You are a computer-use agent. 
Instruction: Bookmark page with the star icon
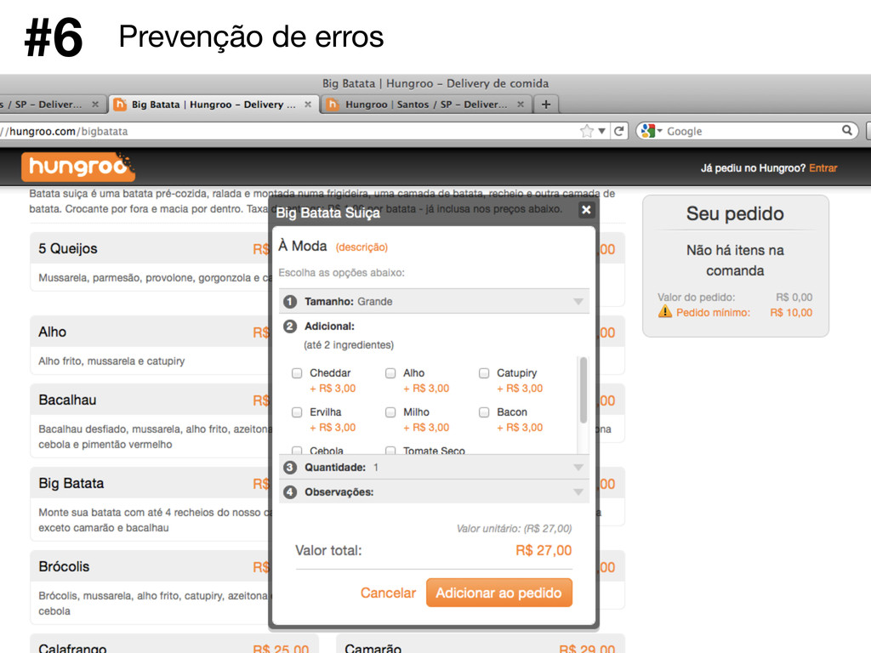(x=587, y=131)
